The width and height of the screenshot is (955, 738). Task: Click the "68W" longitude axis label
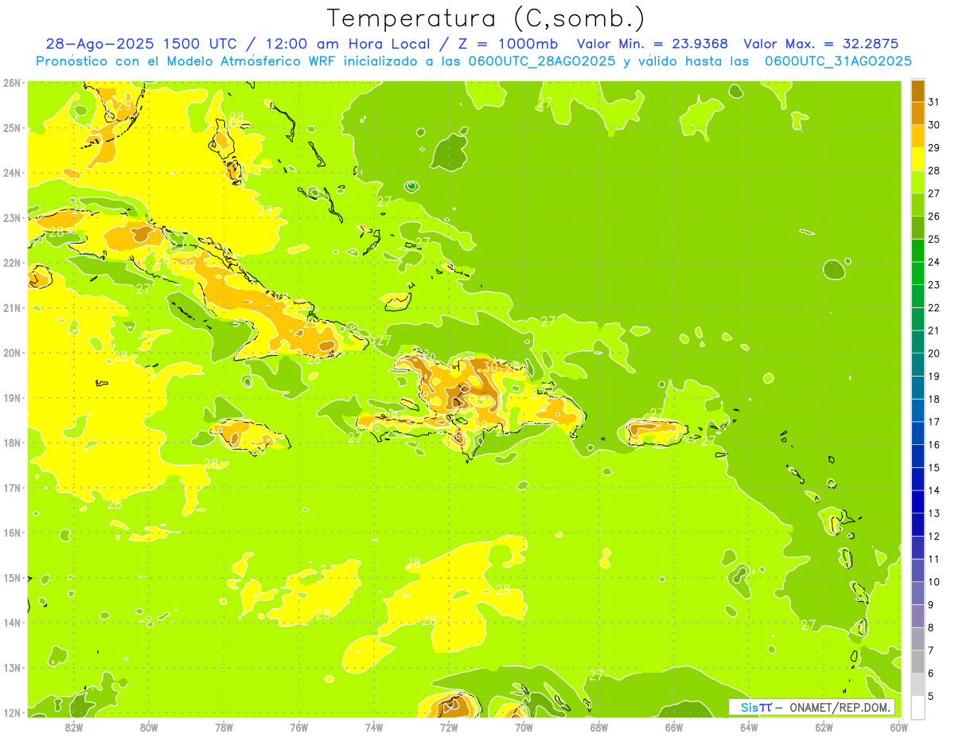[599, 727]
